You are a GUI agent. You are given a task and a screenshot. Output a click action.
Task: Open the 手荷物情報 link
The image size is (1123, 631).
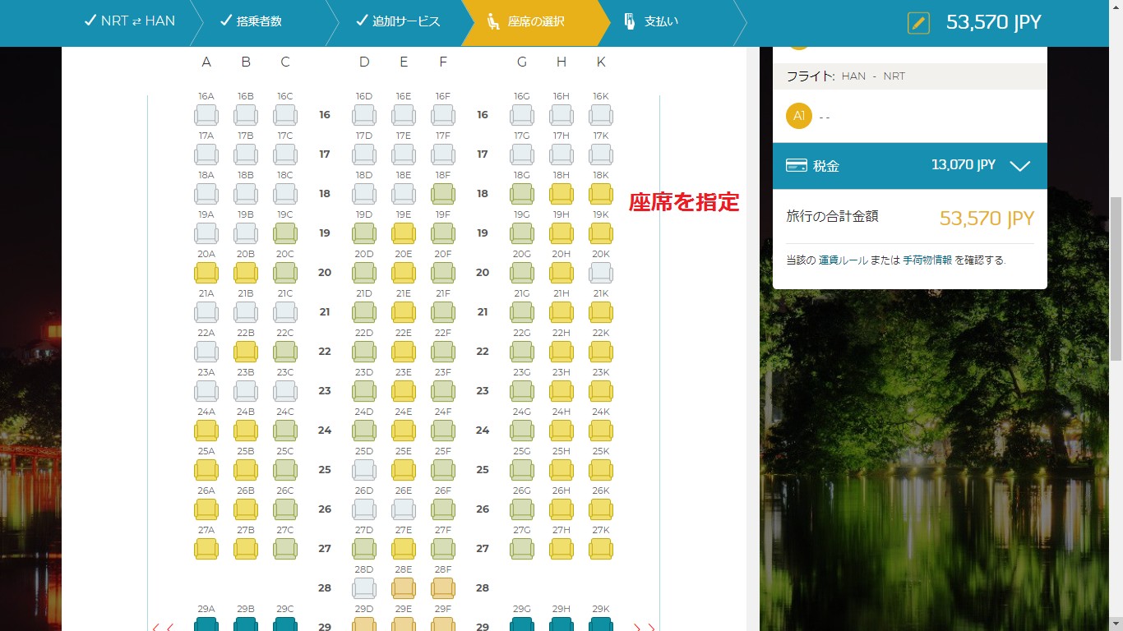tap(927, 260)
